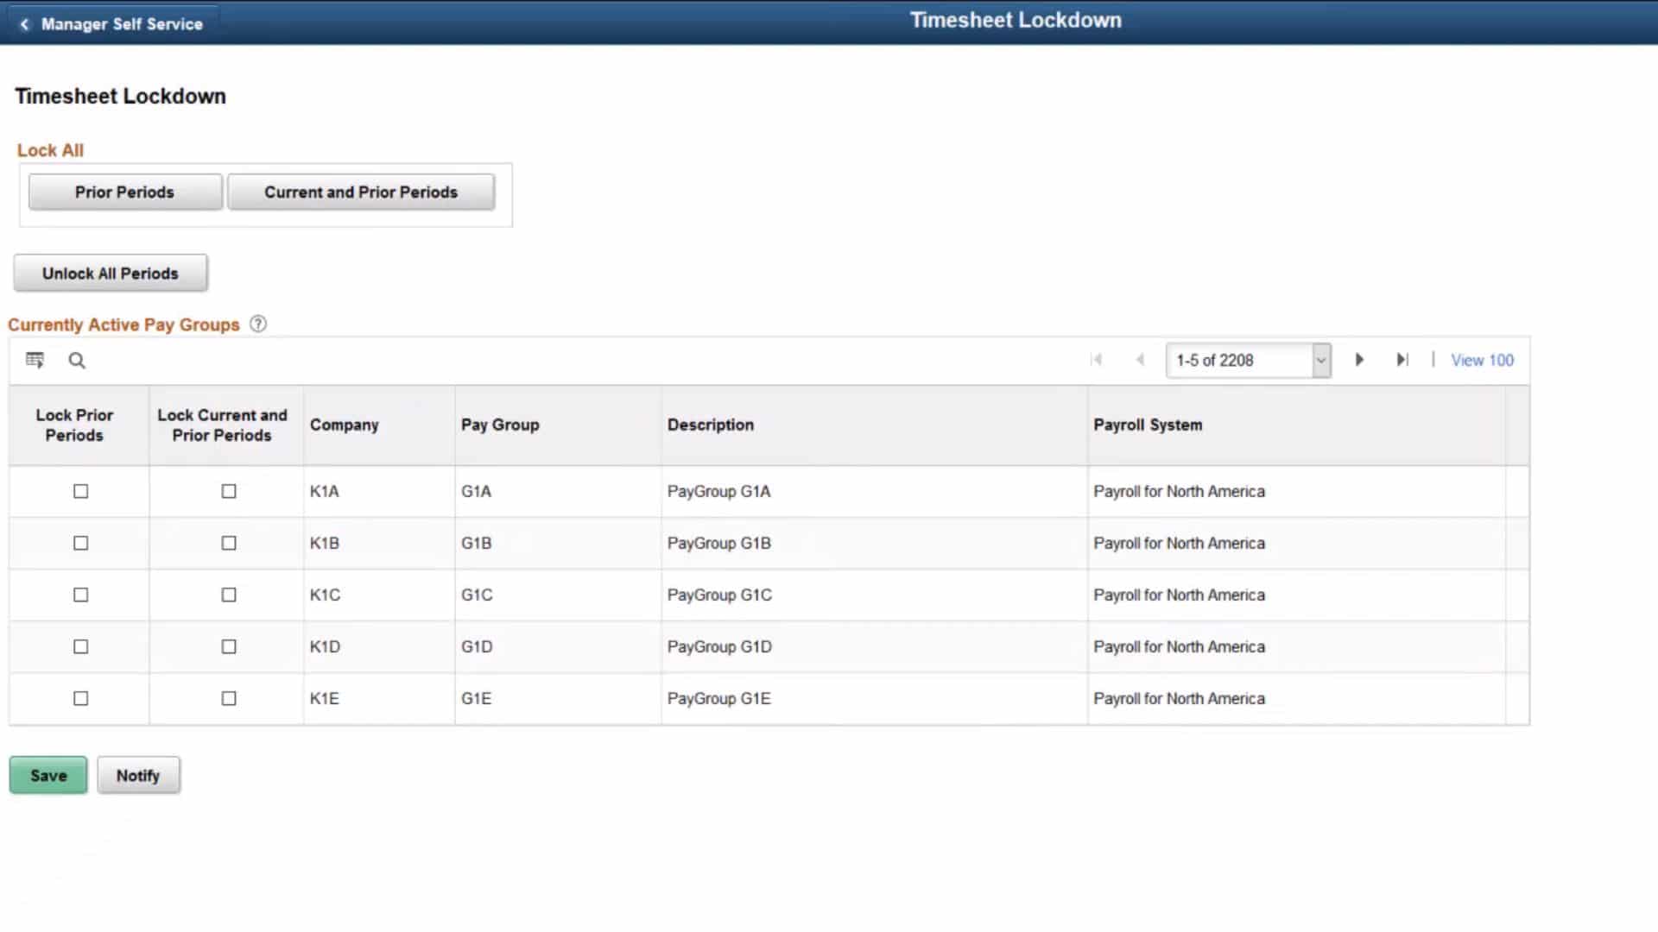The width and height of the screenshot is (1658, 932).
Task: Go to next page of rows
Action: (x=1359, y=360)
